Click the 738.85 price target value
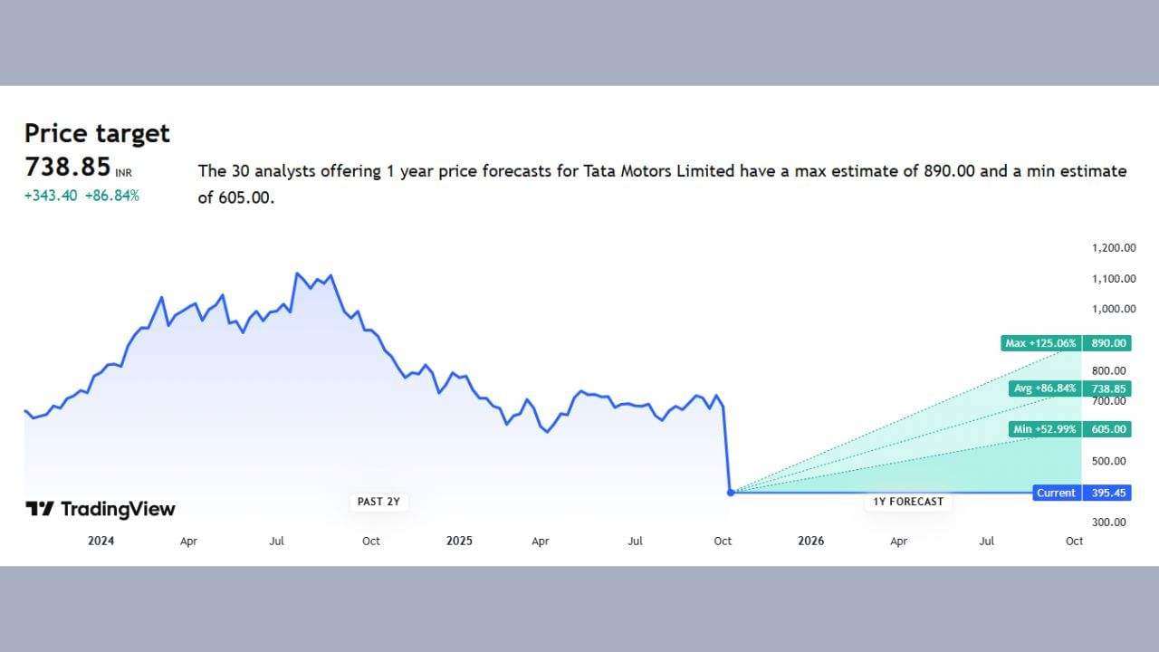Screen dimensions: 1159x652 point(68,167)
